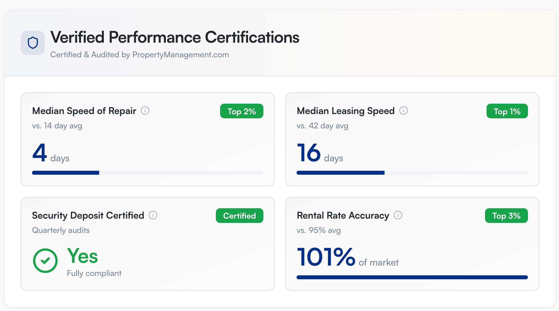Click the 16 days leasing value

(x=320, y=153)
